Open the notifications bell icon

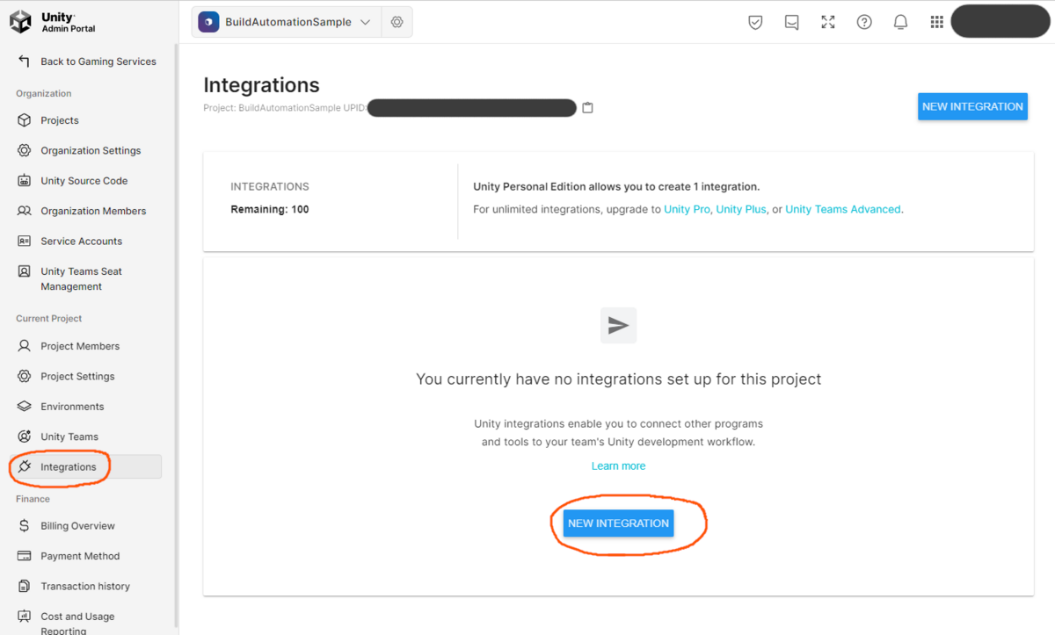click(x=900, y=21)
